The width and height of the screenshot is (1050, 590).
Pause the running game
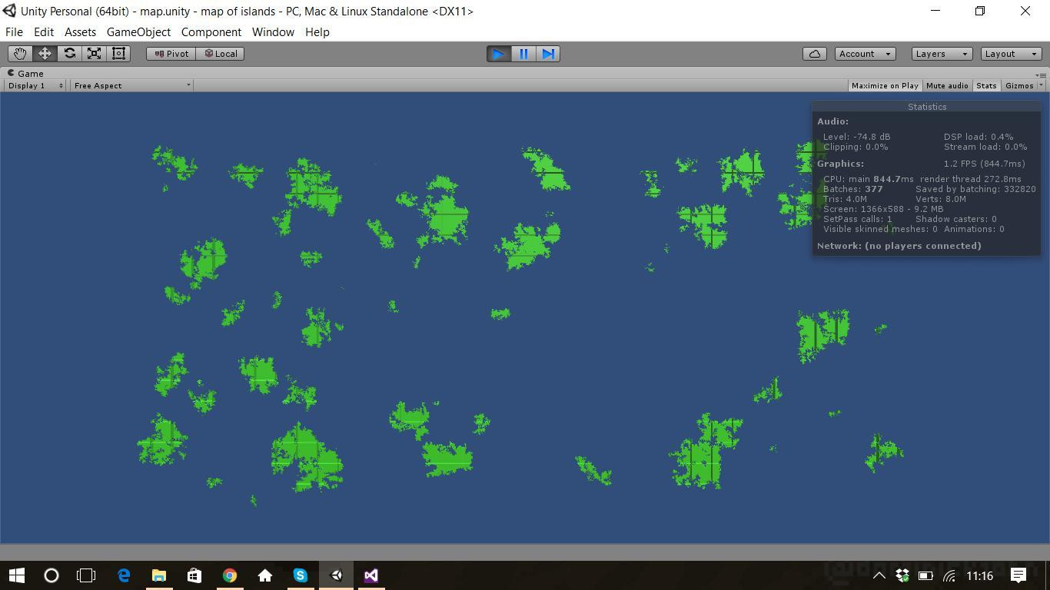[523, 54]
